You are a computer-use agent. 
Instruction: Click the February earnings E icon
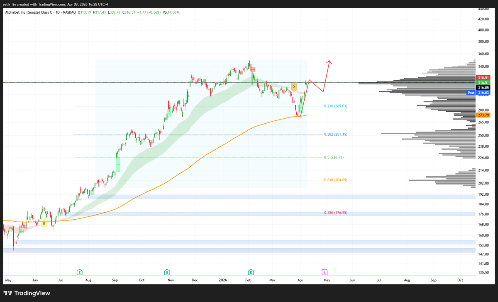click(x=251, y=272)
